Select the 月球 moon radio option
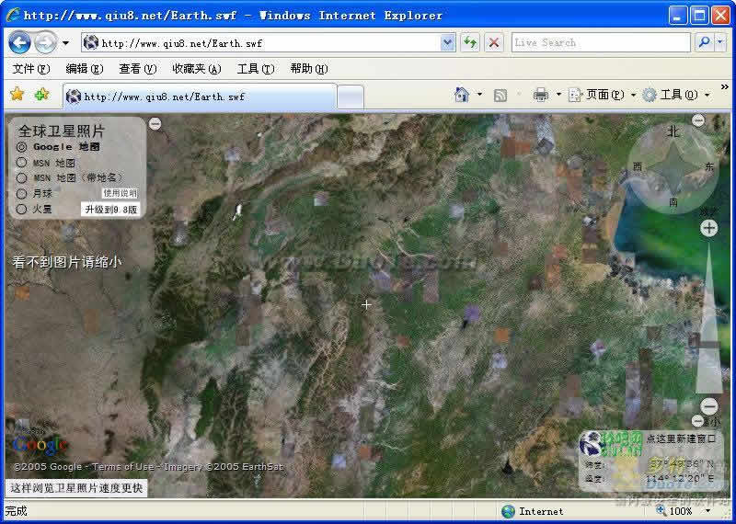736x524 pixels. (x=21, y=194)
